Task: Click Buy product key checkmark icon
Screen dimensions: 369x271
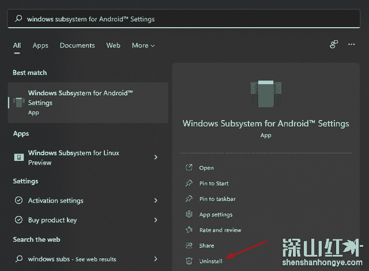Action: click(19, 220)
